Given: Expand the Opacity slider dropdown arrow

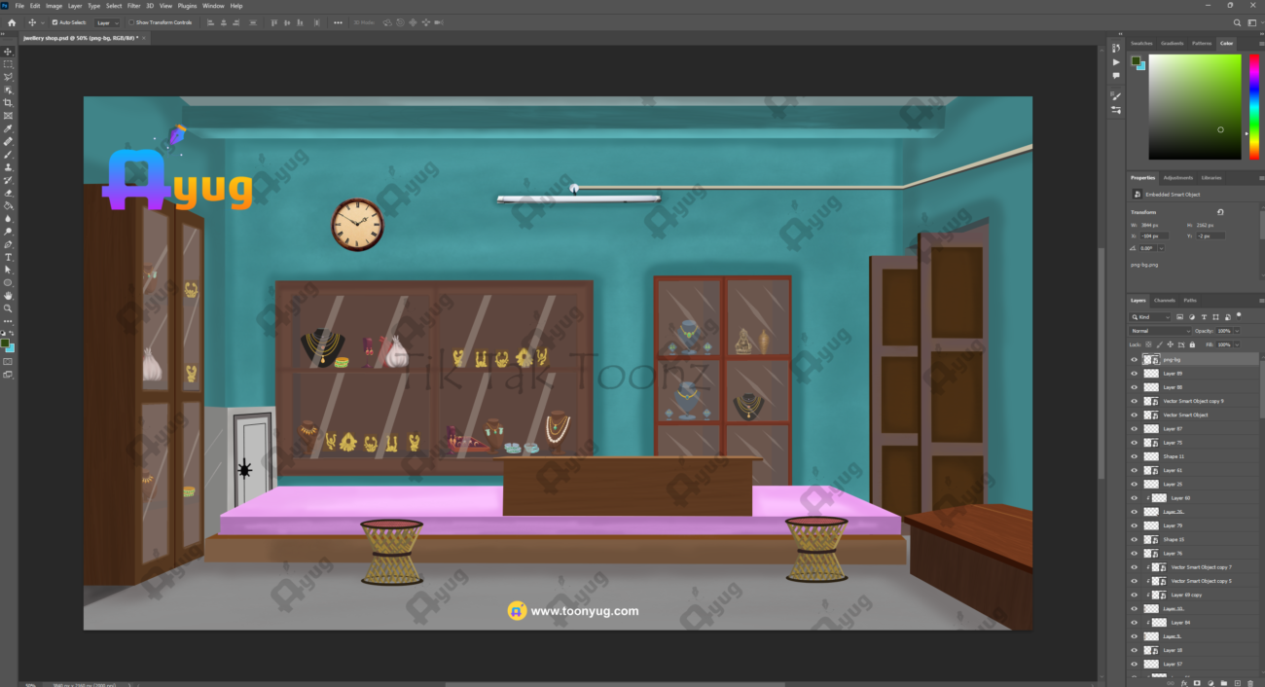Looking at the screenshot, I should pos(1237,331).
